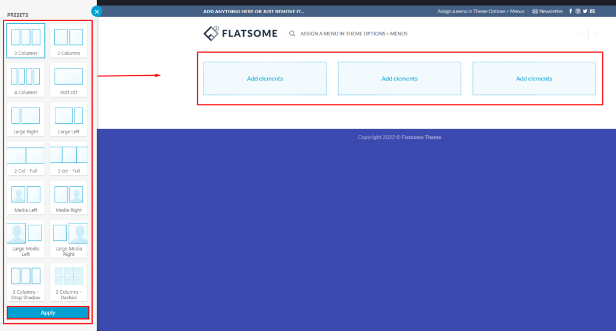Viewport: 616px width, 331px height.
Task: Pick the Large Media Left preset
Action: coord(26,239)
